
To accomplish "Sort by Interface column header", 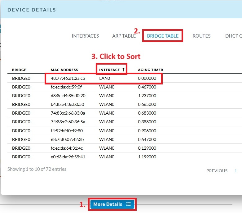I will 109,70.
